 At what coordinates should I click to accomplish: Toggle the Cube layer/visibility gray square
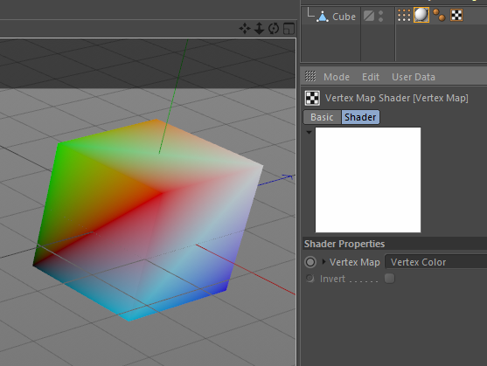tap(369, 16)
